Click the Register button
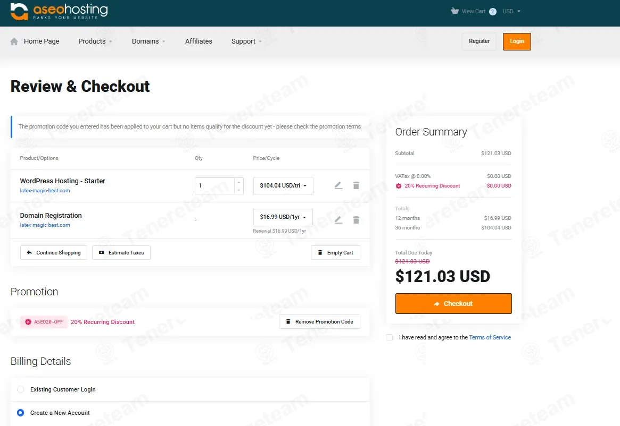620x426 pixels. (479, 41)
